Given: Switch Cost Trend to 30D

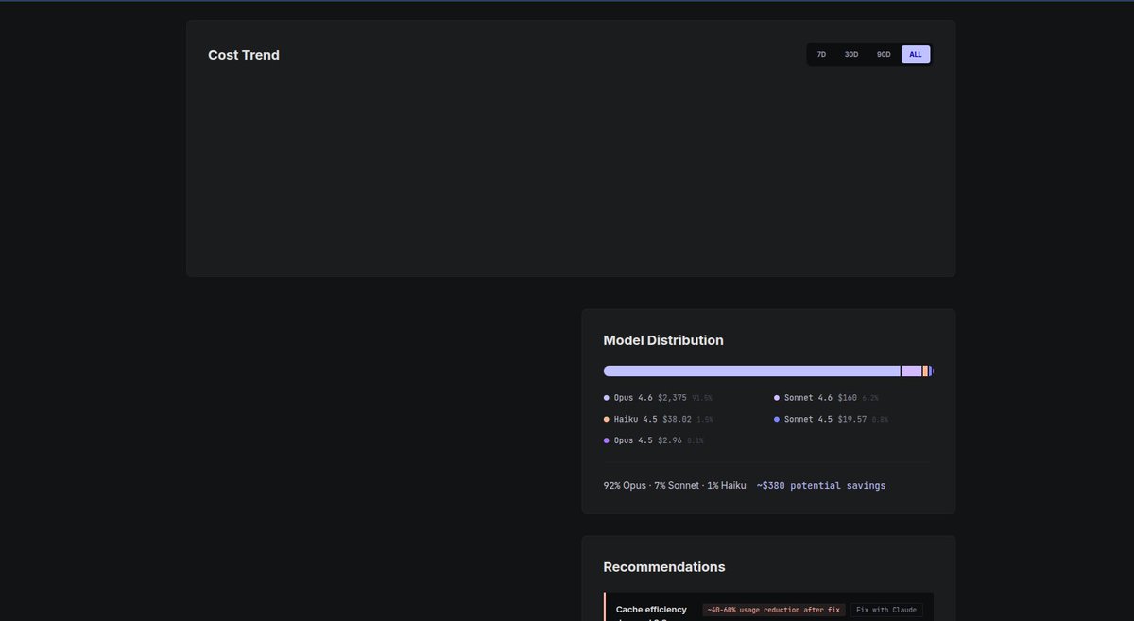Looking at the screenshot, I should [851, 55].
